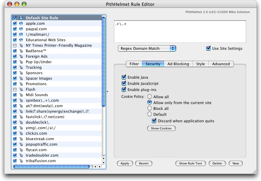This screenshot has width=261, height=181.
Task: Click the rule icon beside Spacer Images
Action: [x=21, y=78]
